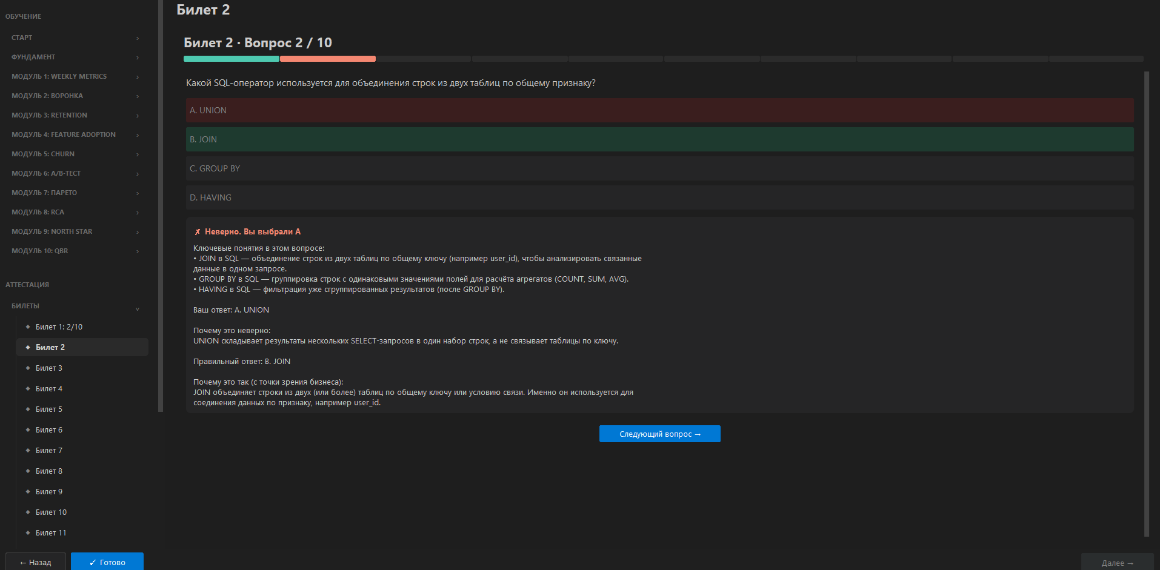This screenshot has width=1160, height=570.
Task: Select answer option B. JOIN
Action: click(x=659, y=139)
